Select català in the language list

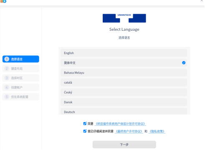point(124,82)
